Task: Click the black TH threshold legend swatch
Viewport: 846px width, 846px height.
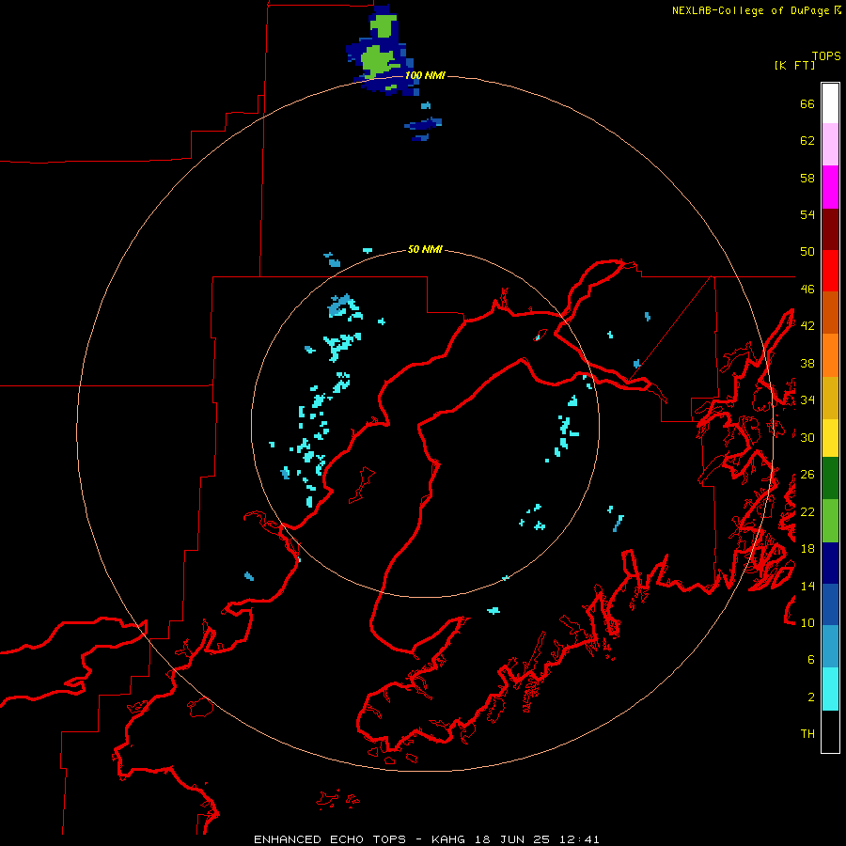Action: pos(830,731)
